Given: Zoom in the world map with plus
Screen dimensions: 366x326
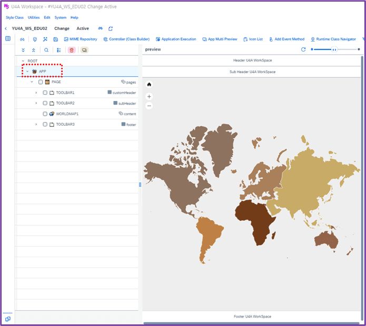Looking at the screenshot, I should coord(149,96).
